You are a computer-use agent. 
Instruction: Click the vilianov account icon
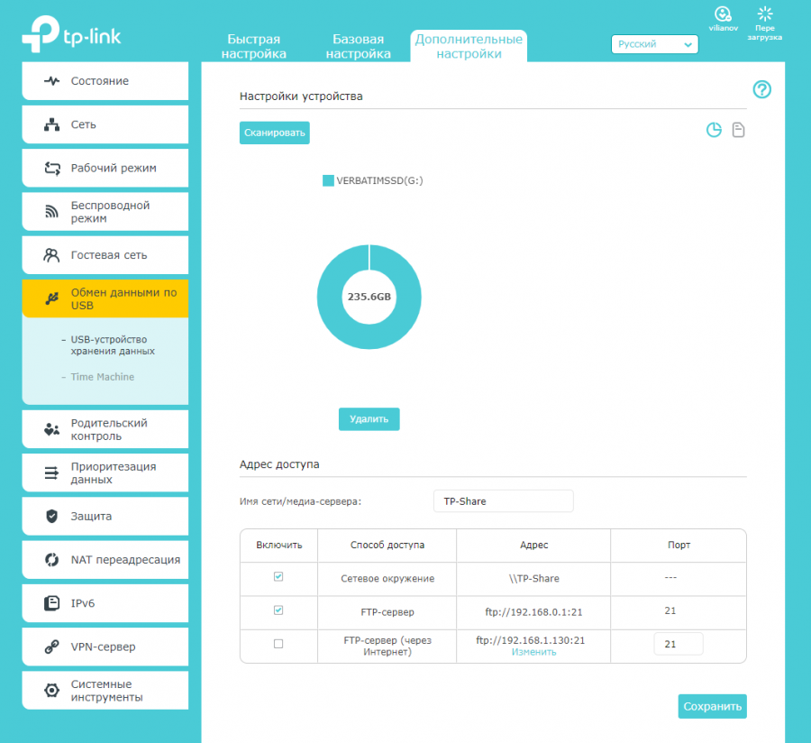tap(723, 14)
